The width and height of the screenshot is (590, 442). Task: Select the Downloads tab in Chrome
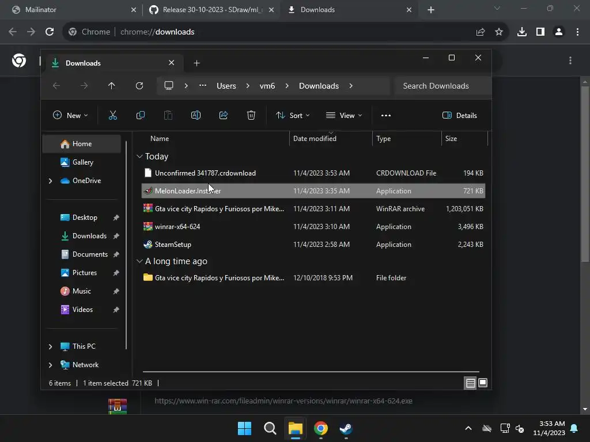(350, 10)
